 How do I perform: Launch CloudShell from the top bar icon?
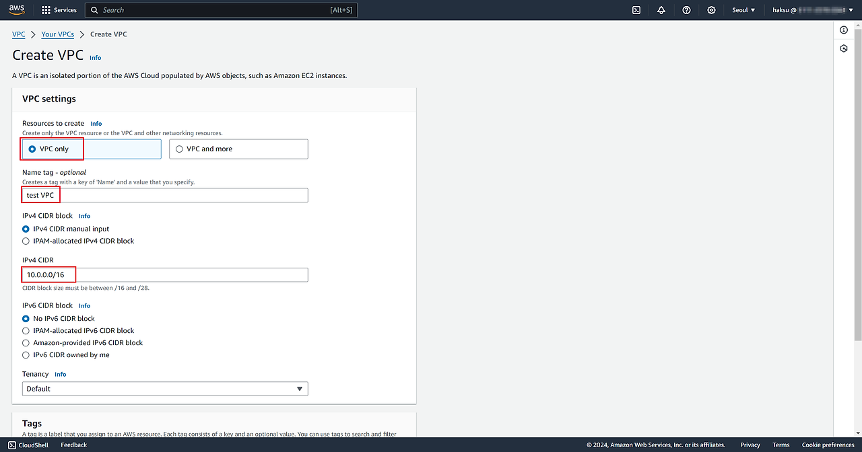(636, 10)
